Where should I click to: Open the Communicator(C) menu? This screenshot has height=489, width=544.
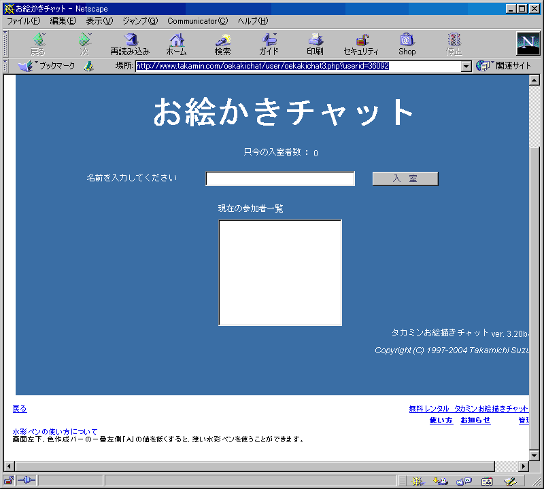pos(198,21)
